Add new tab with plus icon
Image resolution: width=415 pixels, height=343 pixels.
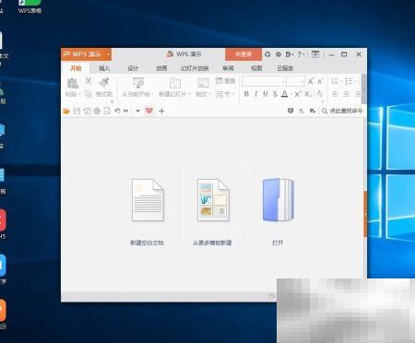tap(161, 111)
